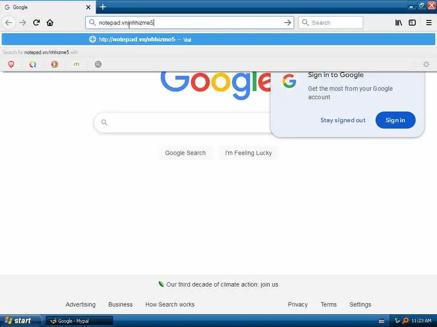
Task: Open How Search works footer link
Action: [170, 304]
